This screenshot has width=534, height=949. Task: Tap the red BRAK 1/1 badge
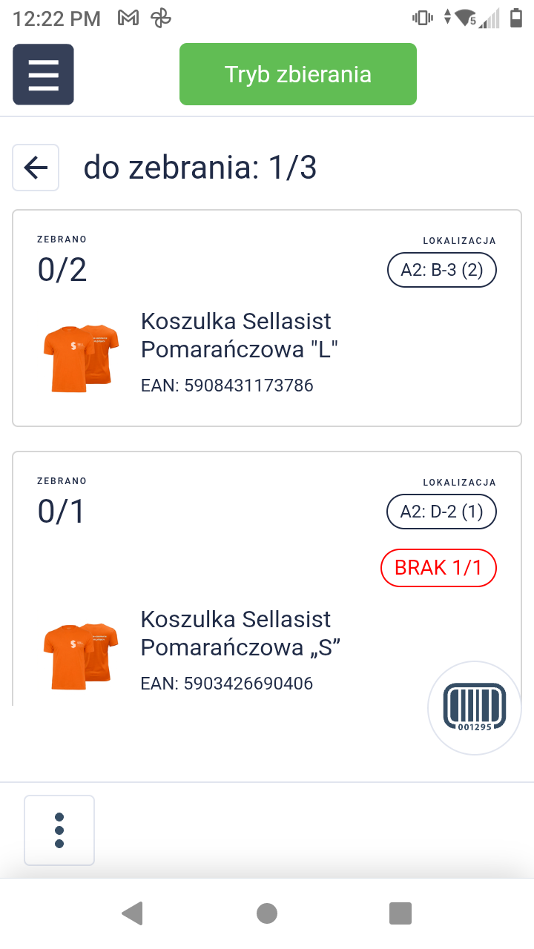[438, 569]
